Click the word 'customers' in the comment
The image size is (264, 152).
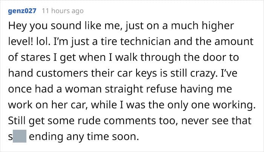pyautogui.click(x=62, y=73)
